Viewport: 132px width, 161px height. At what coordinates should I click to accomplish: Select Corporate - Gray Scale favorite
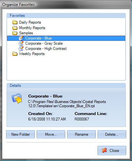click(44, 43)
